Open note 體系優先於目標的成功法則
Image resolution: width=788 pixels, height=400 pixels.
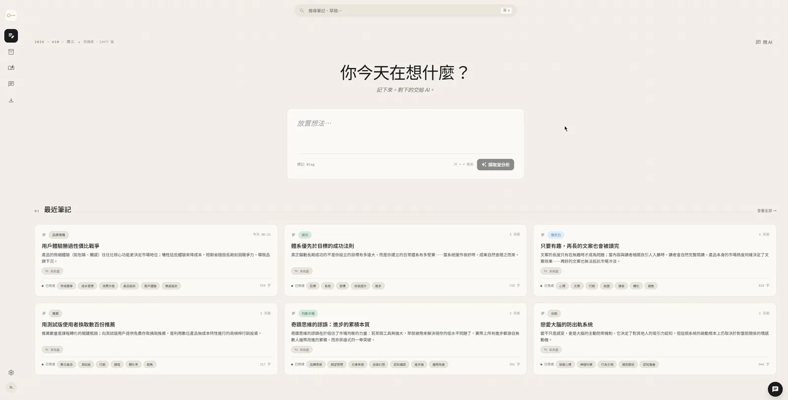click(322, 246)
